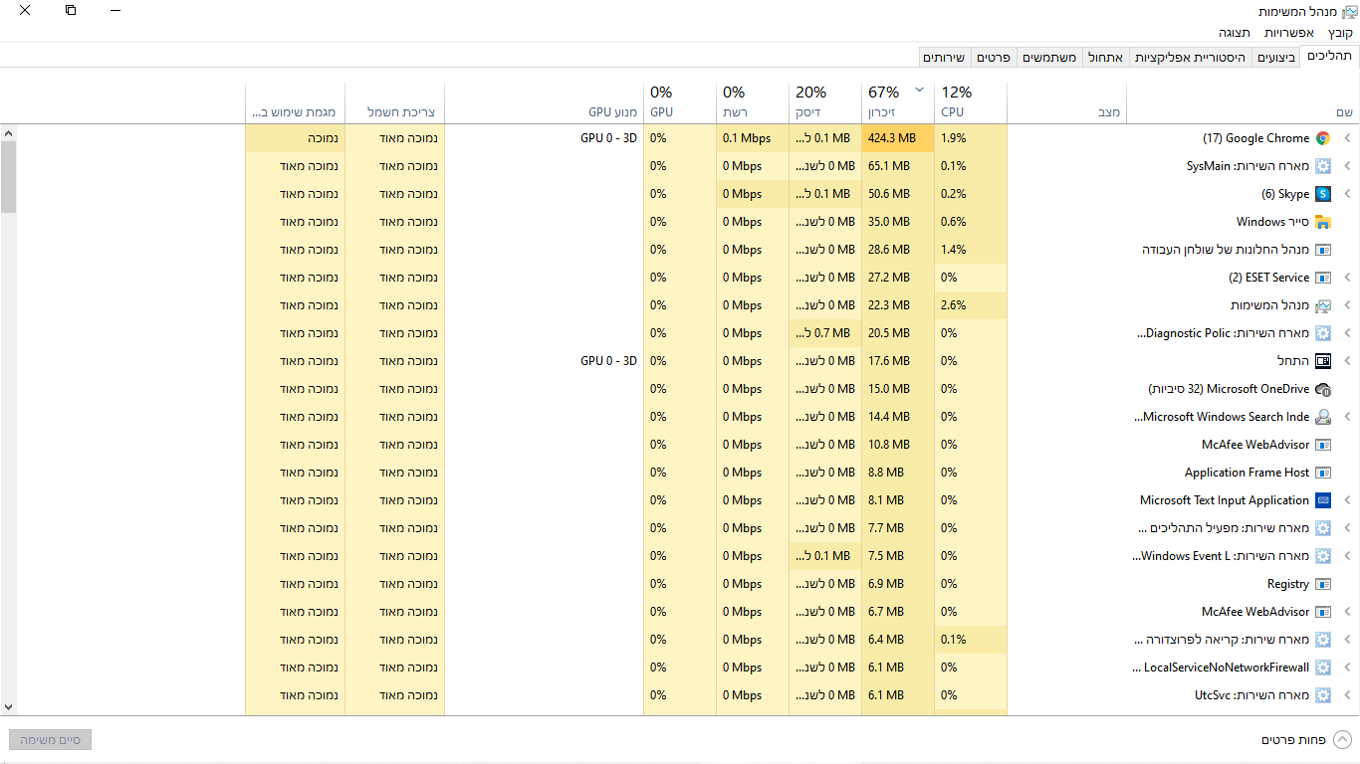The height and width of the screenshot is (764, 1360).
Task: Open the Options (אפשרויות) menu
Action: 1289,33
